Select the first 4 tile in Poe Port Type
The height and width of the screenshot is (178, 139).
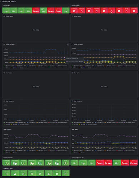[15, 173]
